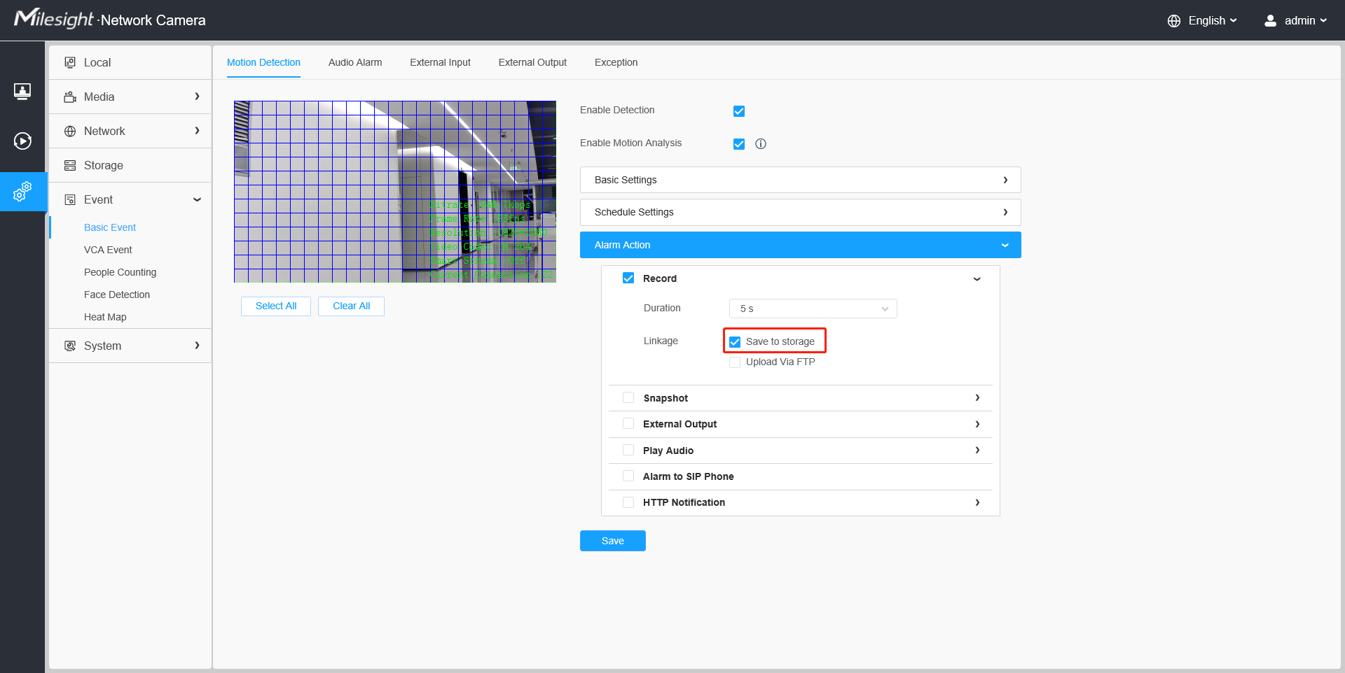Viewport: 1345px width, 673px height.
Task: Uncheck Save to storage checkbox
Action: click(x=735, y=342)
